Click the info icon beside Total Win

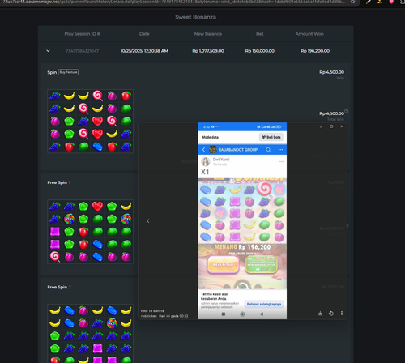347,111
